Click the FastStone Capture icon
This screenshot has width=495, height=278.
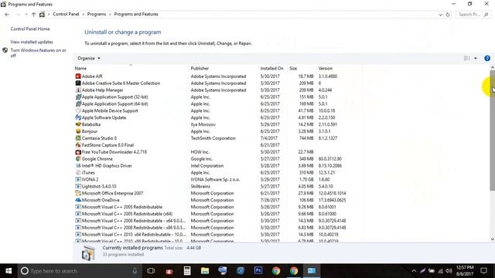click(x=78, y=145)
